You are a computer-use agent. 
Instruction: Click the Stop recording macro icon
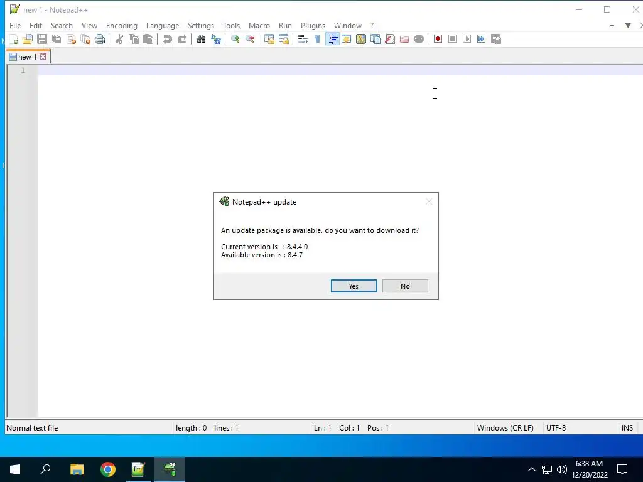(x=452, y=39)
